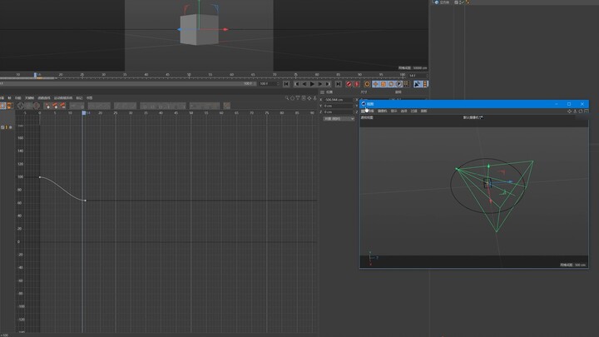
Task: Switch timeline to Dope Sheet mode icon
Action: coord(3,106)
